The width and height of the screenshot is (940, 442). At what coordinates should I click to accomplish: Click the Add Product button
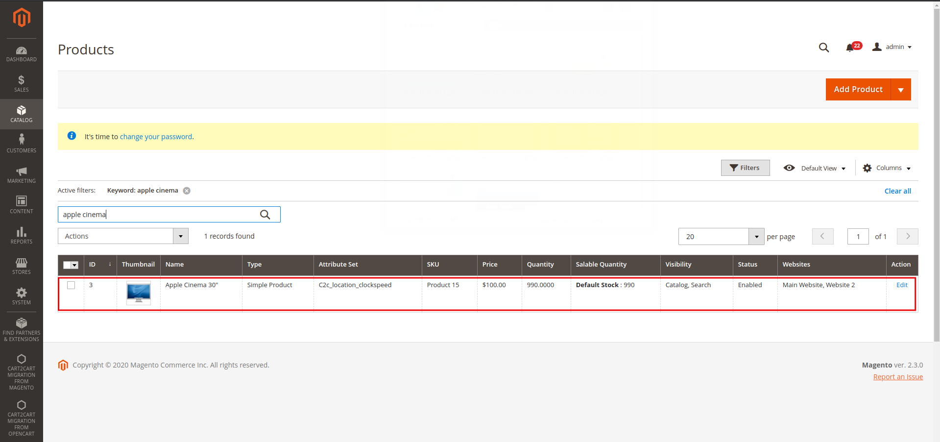858,90
